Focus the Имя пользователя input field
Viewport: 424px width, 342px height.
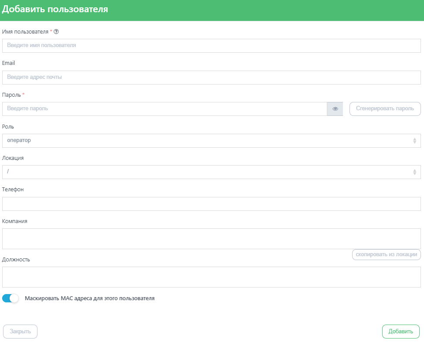pos(211,46)
